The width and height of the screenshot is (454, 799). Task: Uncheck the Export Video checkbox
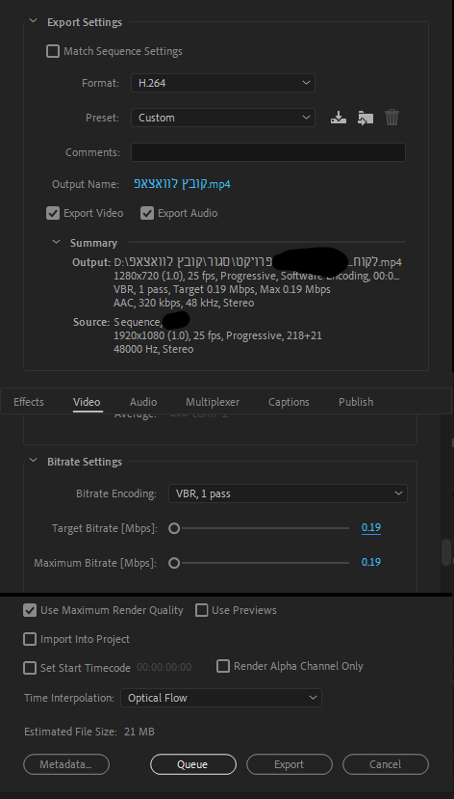[x=53, y=213]
